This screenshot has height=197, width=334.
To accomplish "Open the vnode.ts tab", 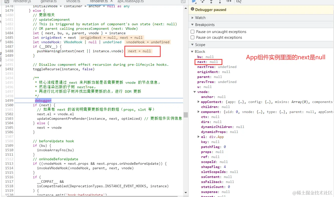I will tap(73, 1).
